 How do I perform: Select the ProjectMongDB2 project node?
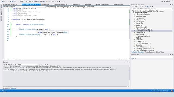(141, 13)
